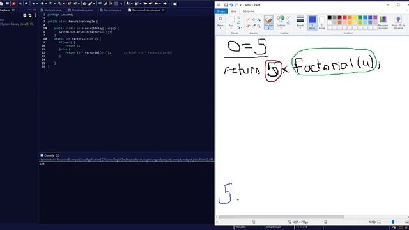Pick the yellow color swatch

[355, 17]
